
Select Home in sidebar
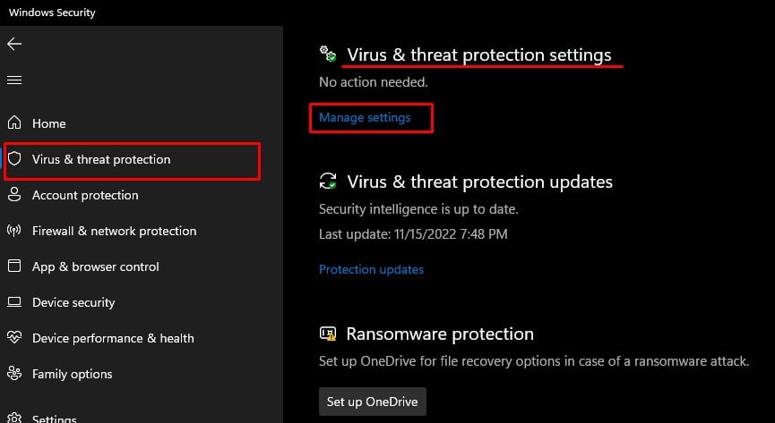click(48, 123)
